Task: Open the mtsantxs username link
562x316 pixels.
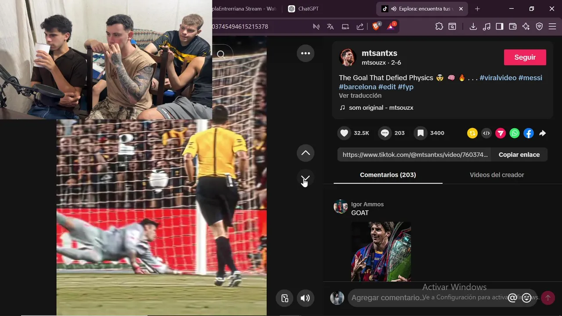Action: click(x=379, y=53)
